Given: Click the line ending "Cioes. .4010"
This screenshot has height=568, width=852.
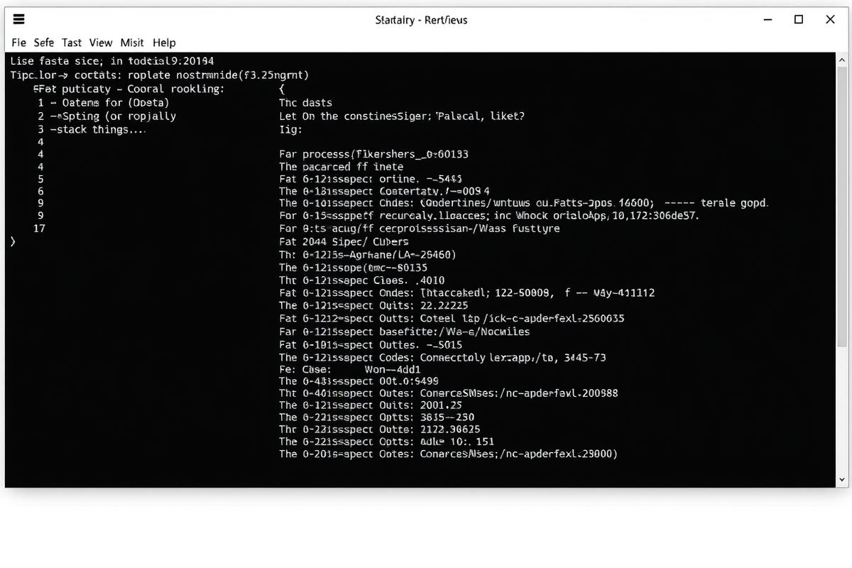Looking at the screenshot, I should tap(363, 280).
